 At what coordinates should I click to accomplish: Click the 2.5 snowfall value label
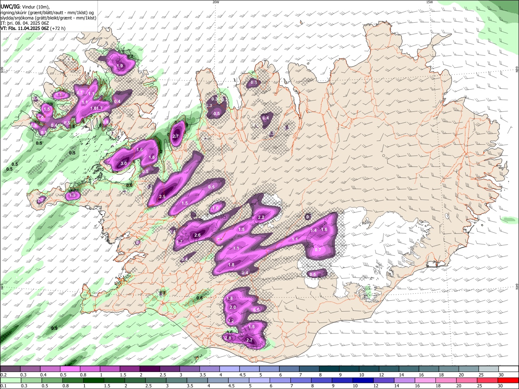[162, 197]
